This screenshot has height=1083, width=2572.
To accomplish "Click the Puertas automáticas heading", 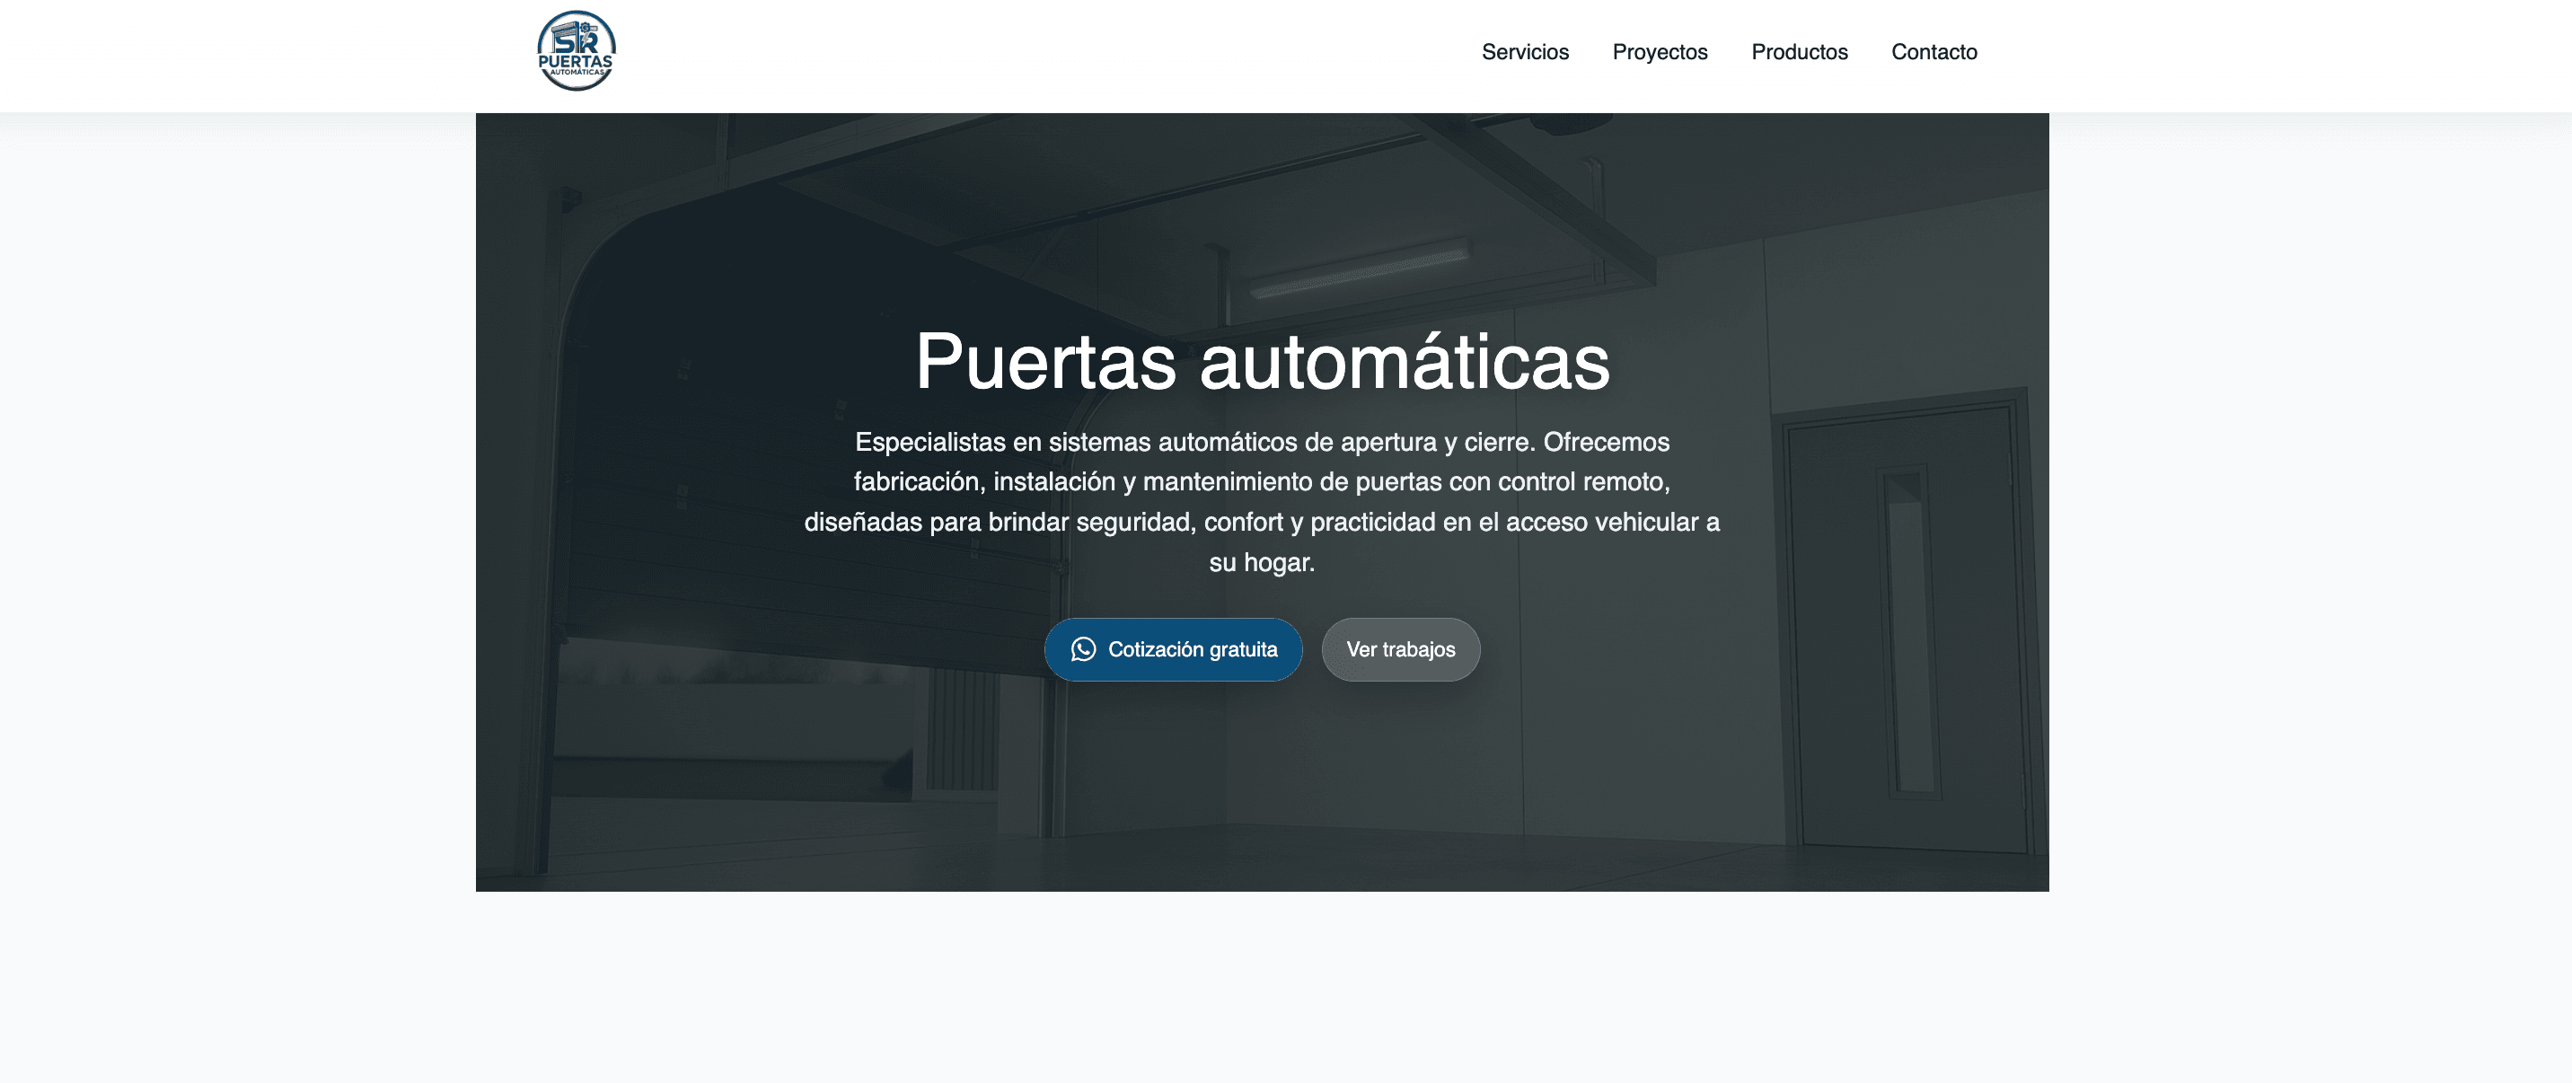I will [x=1262, y=361].
